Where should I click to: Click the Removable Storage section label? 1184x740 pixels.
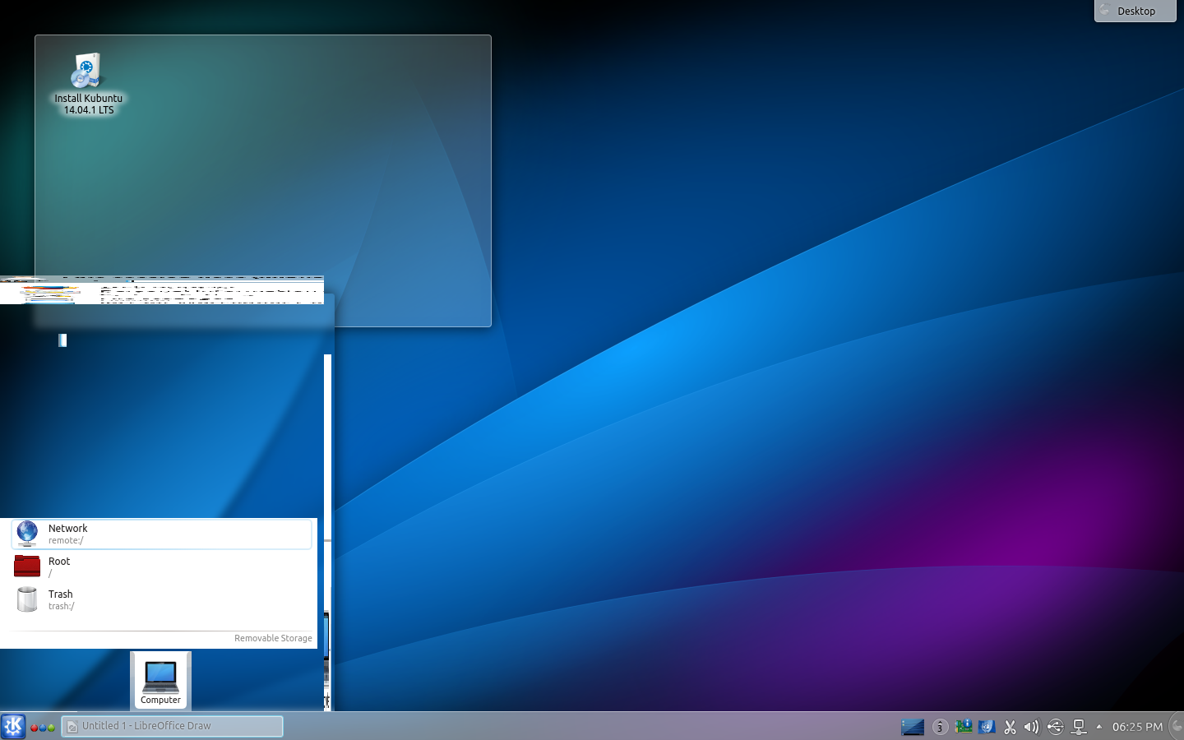point(273,638)
